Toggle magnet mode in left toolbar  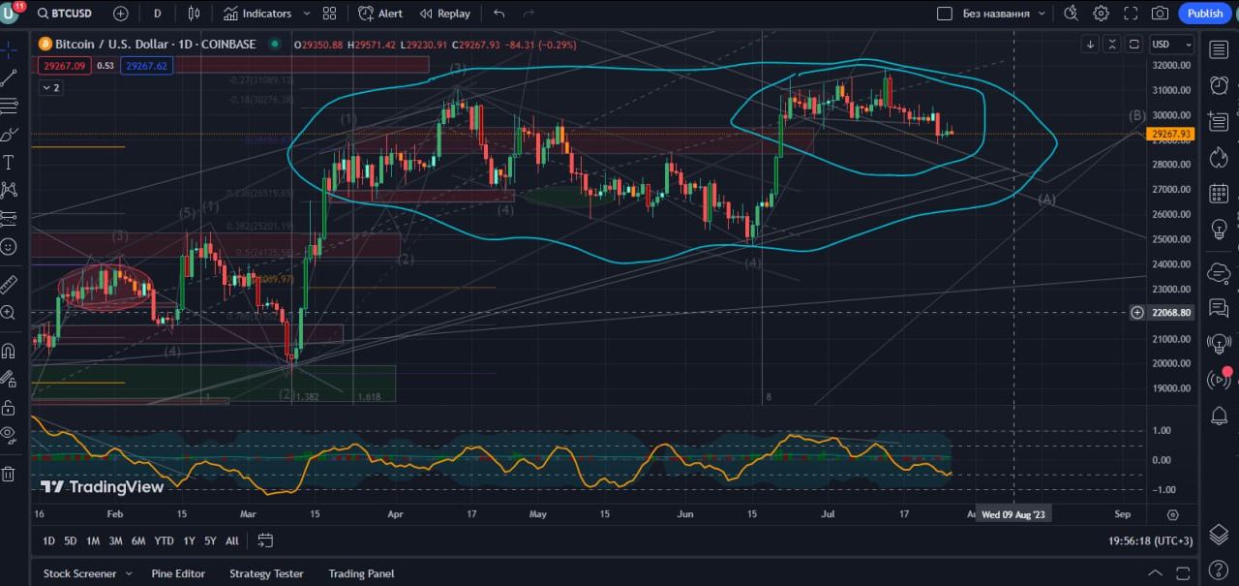click(9, 351)
